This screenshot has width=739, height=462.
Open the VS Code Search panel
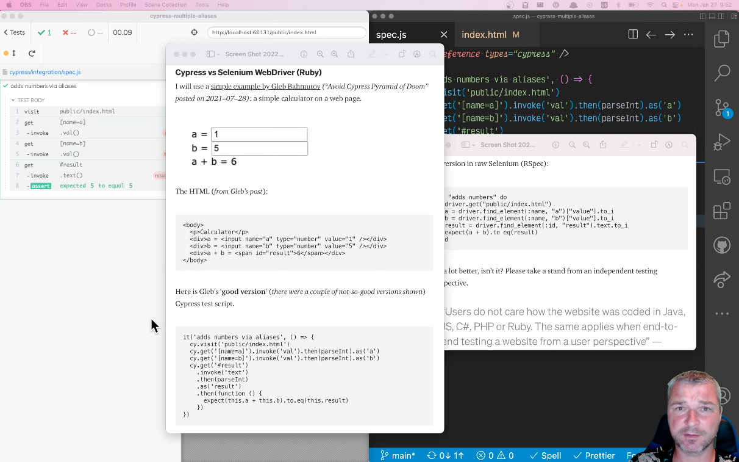[x=722, y=73]
